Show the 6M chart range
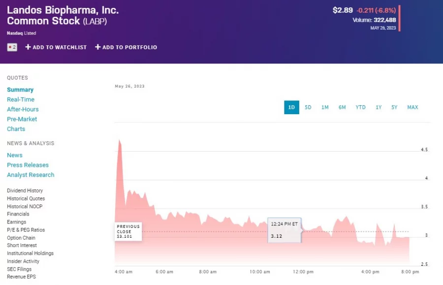This screenshot has height=285, width=443. coord(342,107)
